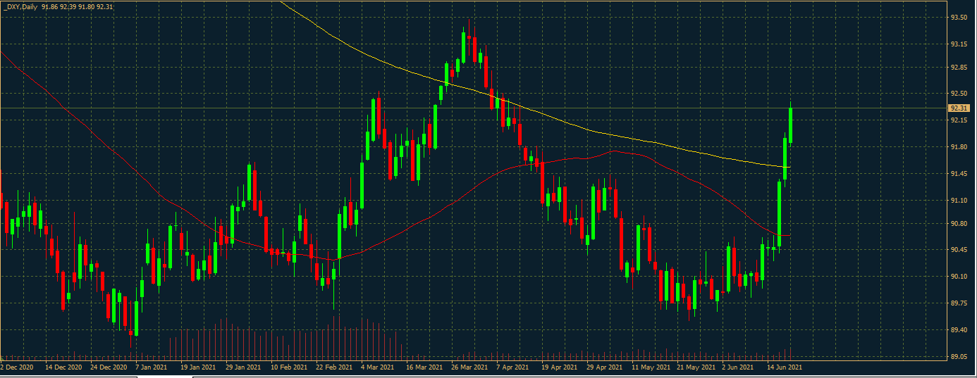Click the _DXY,Daily chart title text
Screen dimensions: 977x378
pos(20,6)
